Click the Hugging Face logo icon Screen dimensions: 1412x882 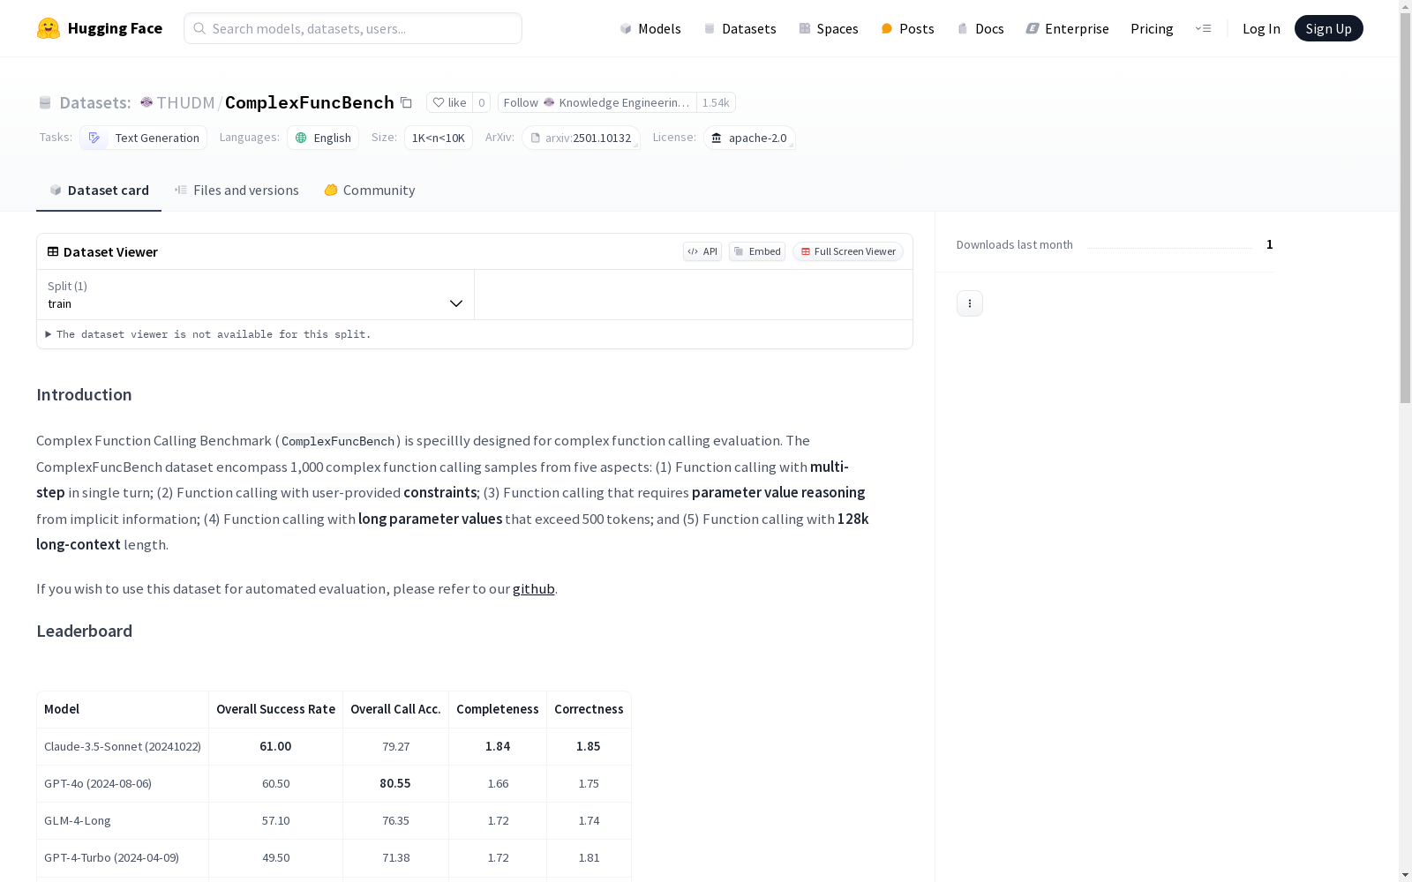click(x=49, y=28)
